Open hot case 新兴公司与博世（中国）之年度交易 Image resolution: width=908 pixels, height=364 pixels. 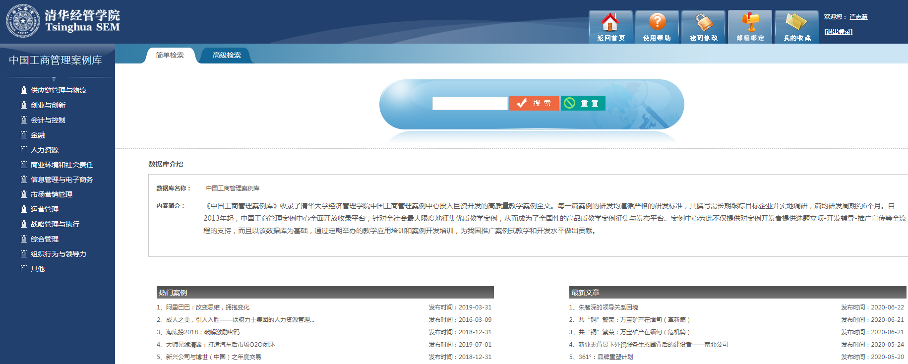[213, 357]
